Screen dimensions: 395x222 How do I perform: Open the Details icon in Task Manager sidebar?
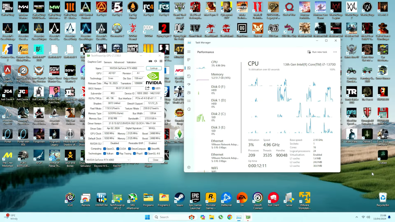point(189,101)
